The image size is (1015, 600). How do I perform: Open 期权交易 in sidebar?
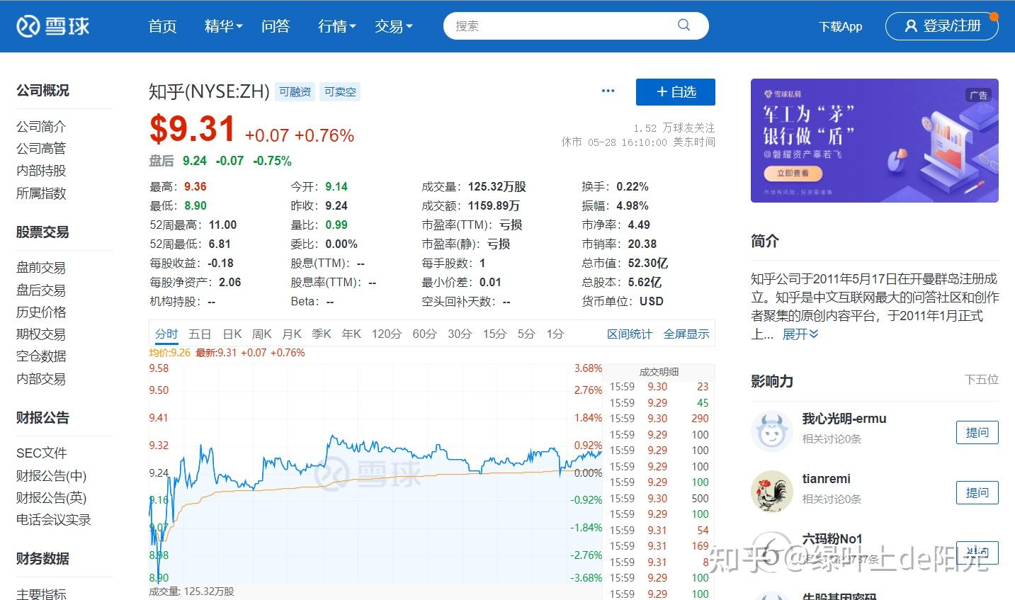(x=41, y=334)
